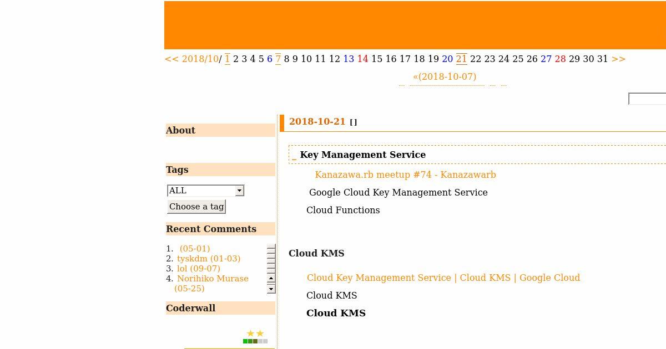Screen dimensions: 666x349
Task: Click the search input field
Action: (x=647, y=99)
